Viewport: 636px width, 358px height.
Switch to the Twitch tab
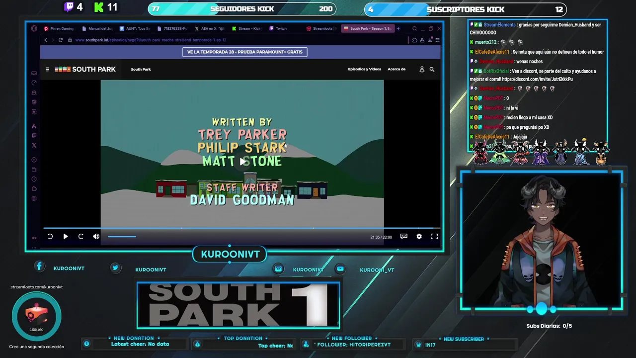click(x=284, y=28)
